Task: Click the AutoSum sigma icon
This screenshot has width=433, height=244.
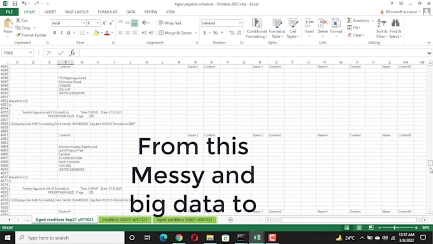Action: 350,20
